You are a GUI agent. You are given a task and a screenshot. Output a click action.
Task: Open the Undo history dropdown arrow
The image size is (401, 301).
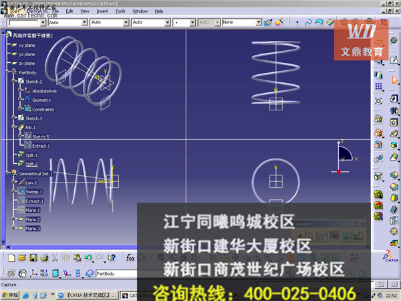pyautogui.click(x=93, y=262)
